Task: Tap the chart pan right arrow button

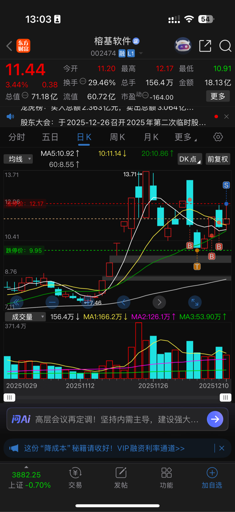Action: [159, 303]
